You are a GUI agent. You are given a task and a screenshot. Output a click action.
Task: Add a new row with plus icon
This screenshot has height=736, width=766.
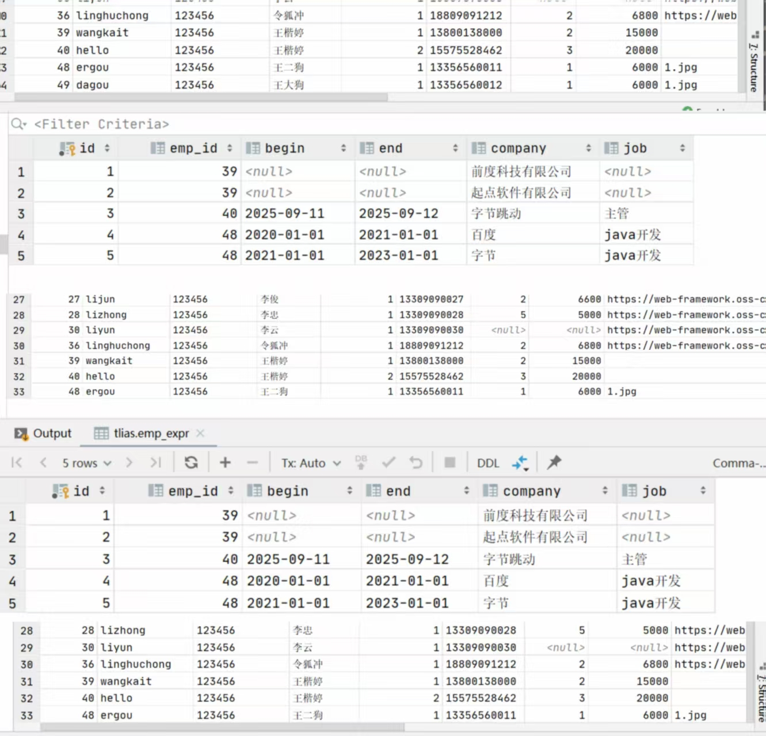pyautogui.click(x=225, y=463)
